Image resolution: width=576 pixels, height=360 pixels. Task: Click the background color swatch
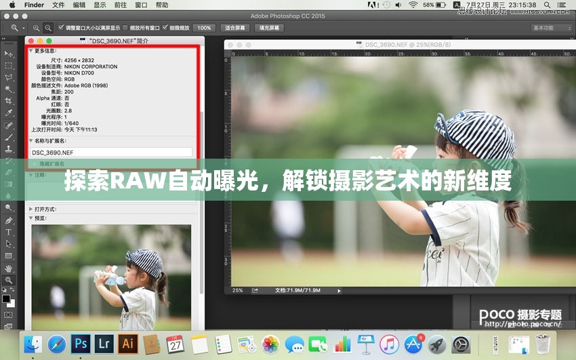(12, 304)
